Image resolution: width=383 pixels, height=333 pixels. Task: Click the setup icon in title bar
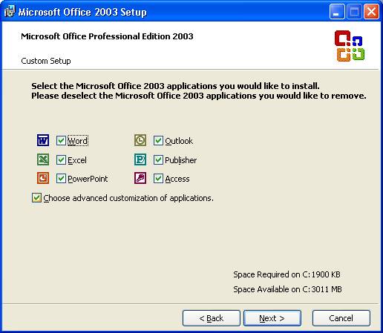tap(10, 11)
